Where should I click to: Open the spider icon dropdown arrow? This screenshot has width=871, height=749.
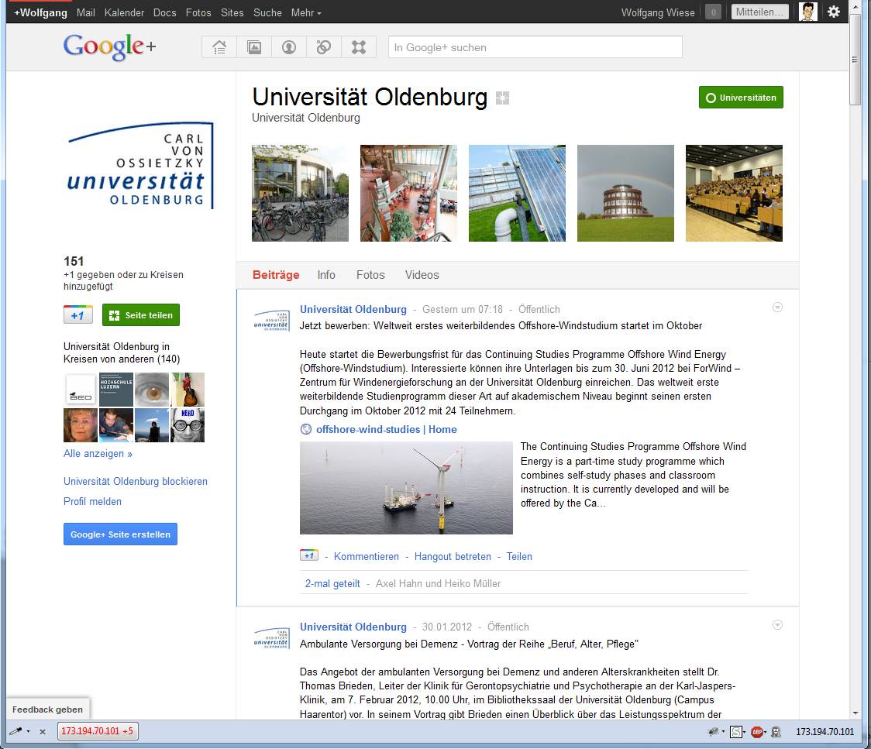tap(723, 732)
